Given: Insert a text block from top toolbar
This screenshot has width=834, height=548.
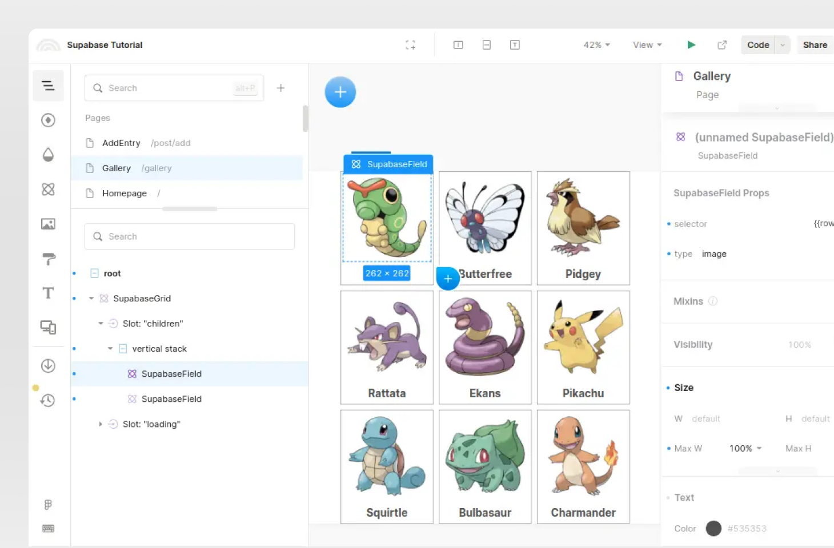Looking at the screenshot, I should (515, 45).
